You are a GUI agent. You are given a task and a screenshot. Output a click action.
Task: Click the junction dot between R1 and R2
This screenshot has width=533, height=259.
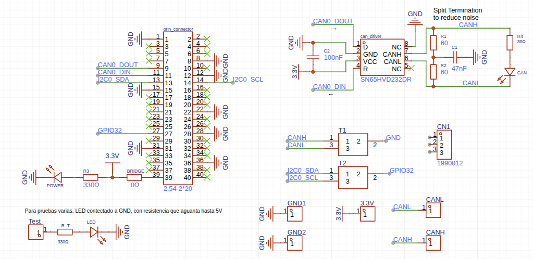click(x=433, y=57)
